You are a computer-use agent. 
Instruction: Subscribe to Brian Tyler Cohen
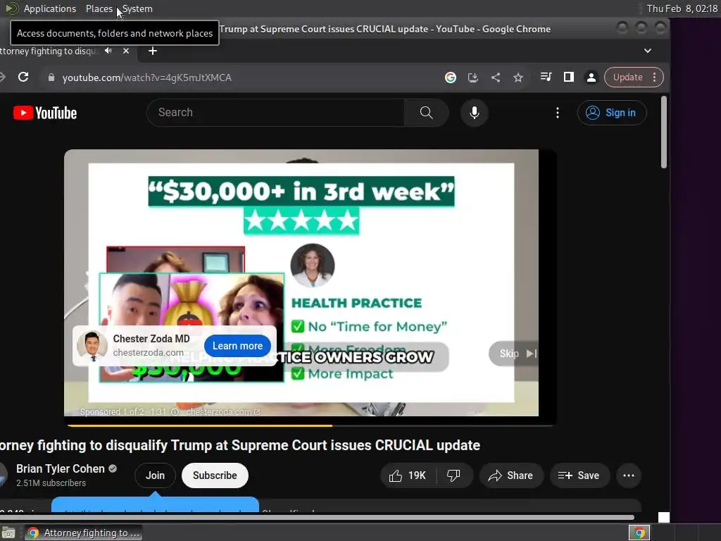tap(215, 475)
